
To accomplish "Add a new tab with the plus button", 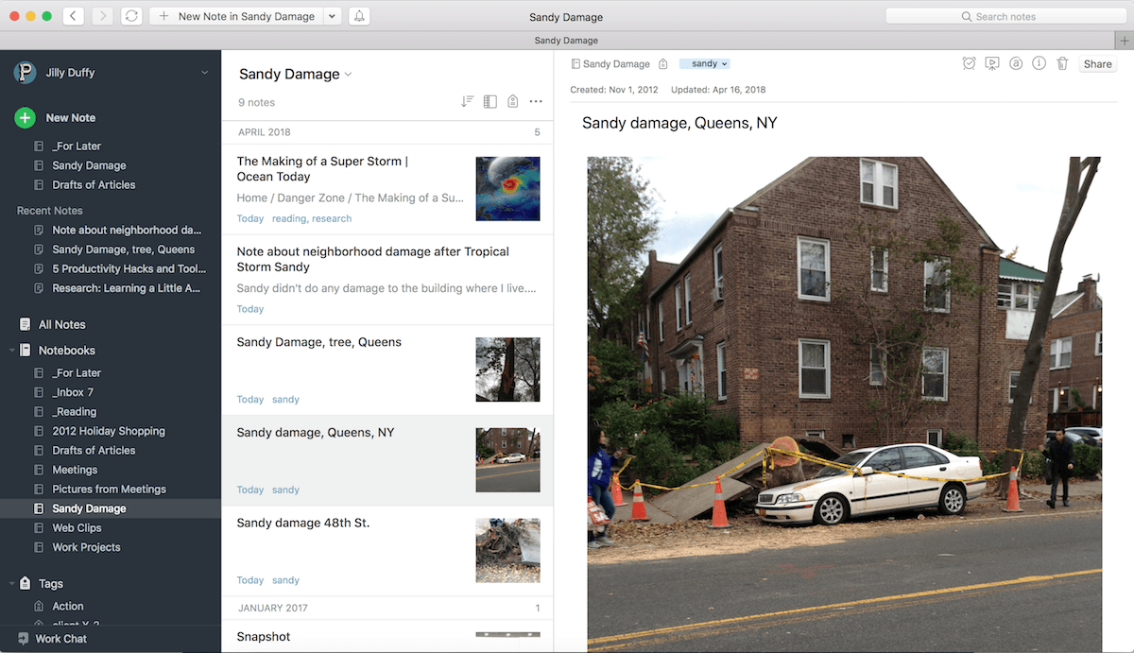I will tap(1124, 41).
